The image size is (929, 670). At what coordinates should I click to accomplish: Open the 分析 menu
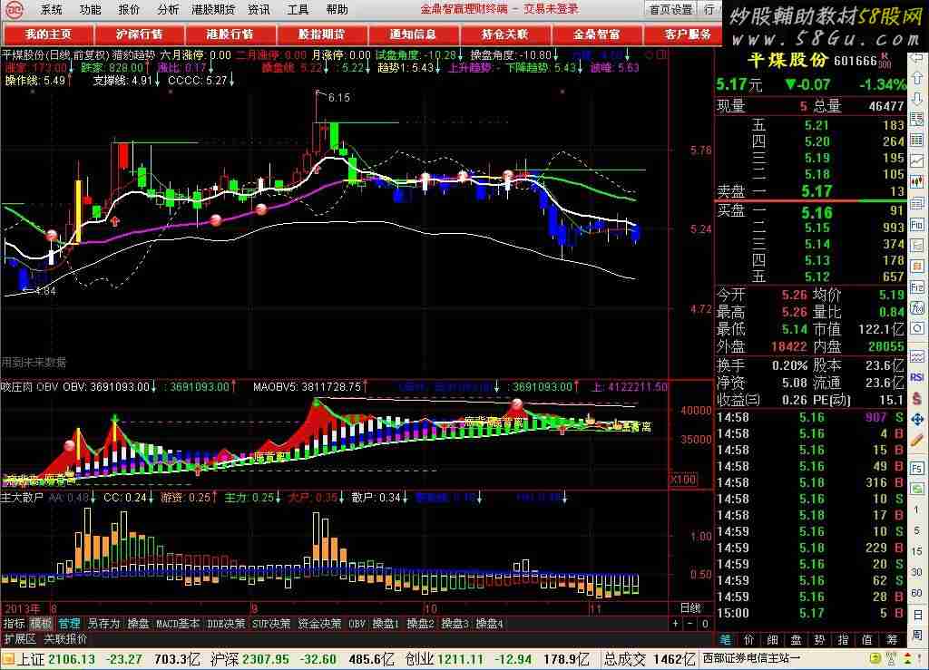[x=168, y=9]
